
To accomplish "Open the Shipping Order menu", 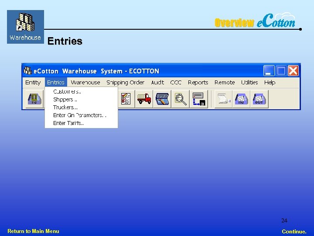I will (x=125, y=83).
